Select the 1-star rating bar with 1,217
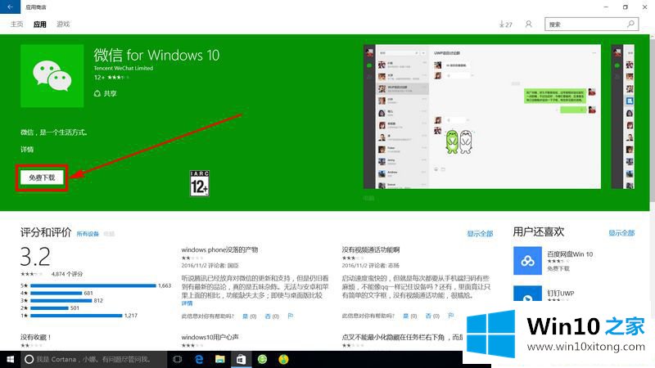Viewport: 655px width, 368px height. 76,316
